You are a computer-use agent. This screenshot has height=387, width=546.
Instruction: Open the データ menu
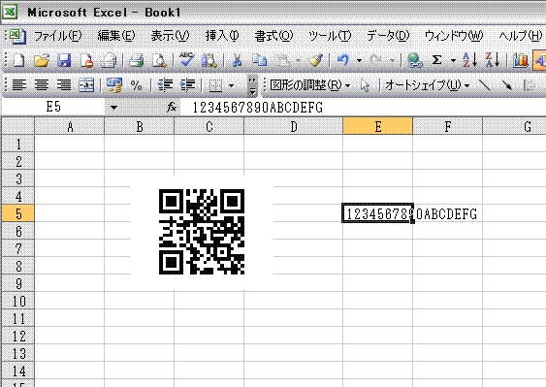pyautogui.click(x=388, y=36)
